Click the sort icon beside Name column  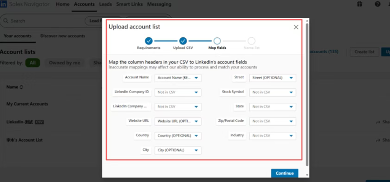point(21,87)
